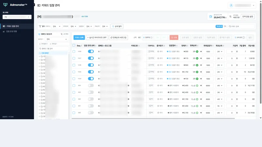Open the 목표순위 filter dropdown
262x147 pixels.
click(x=105, y=26)
